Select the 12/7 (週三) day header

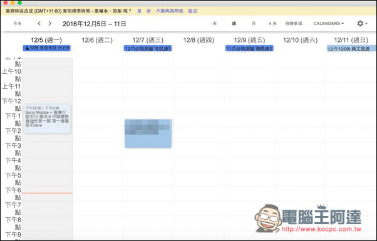[x=148, y=40]
